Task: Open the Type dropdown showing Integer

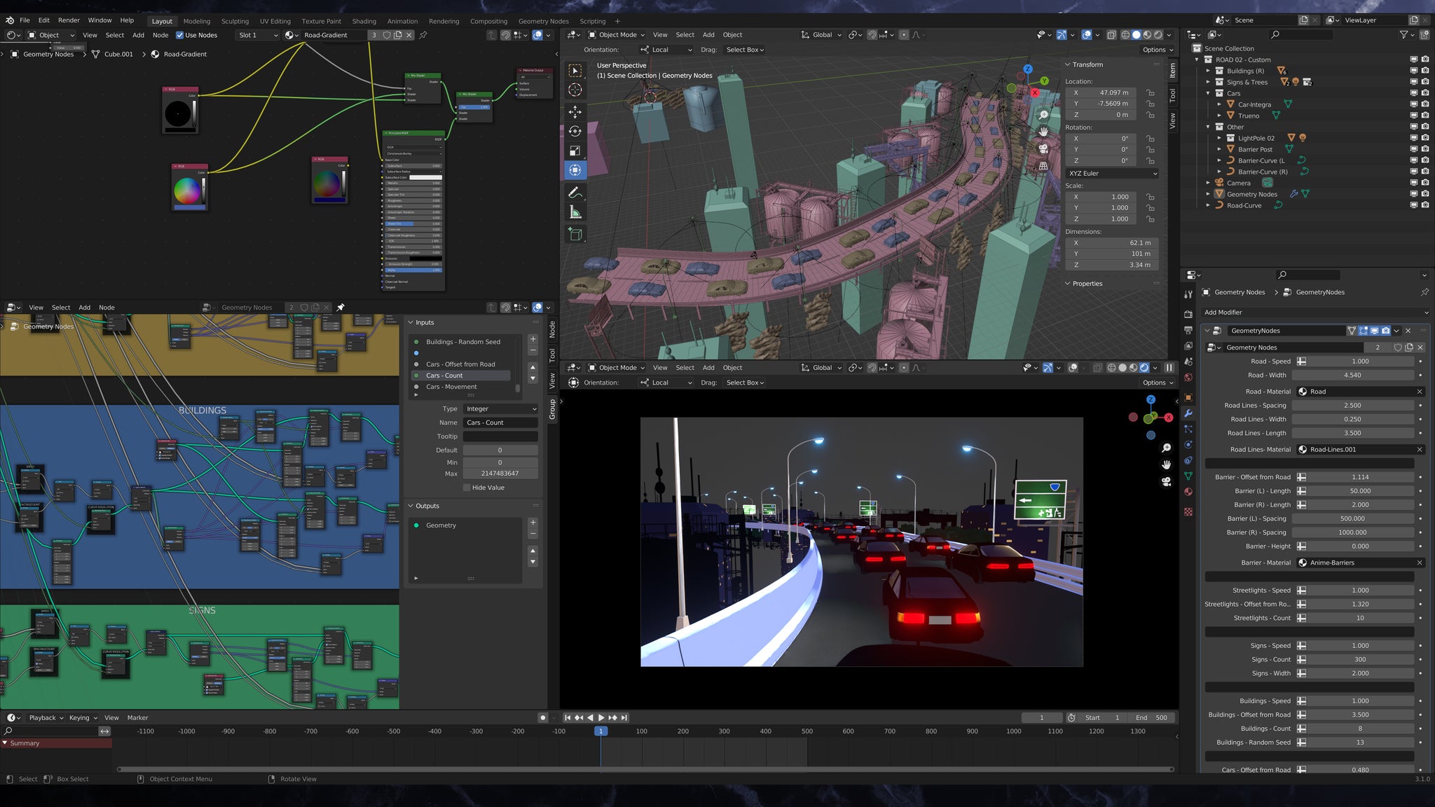Action: (x=500, y=408)
